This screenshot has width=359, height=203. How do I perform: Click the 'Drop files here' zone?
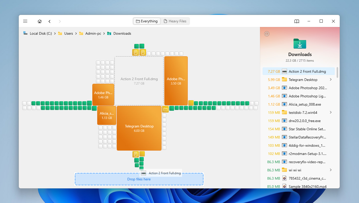(x=139, y=179)
